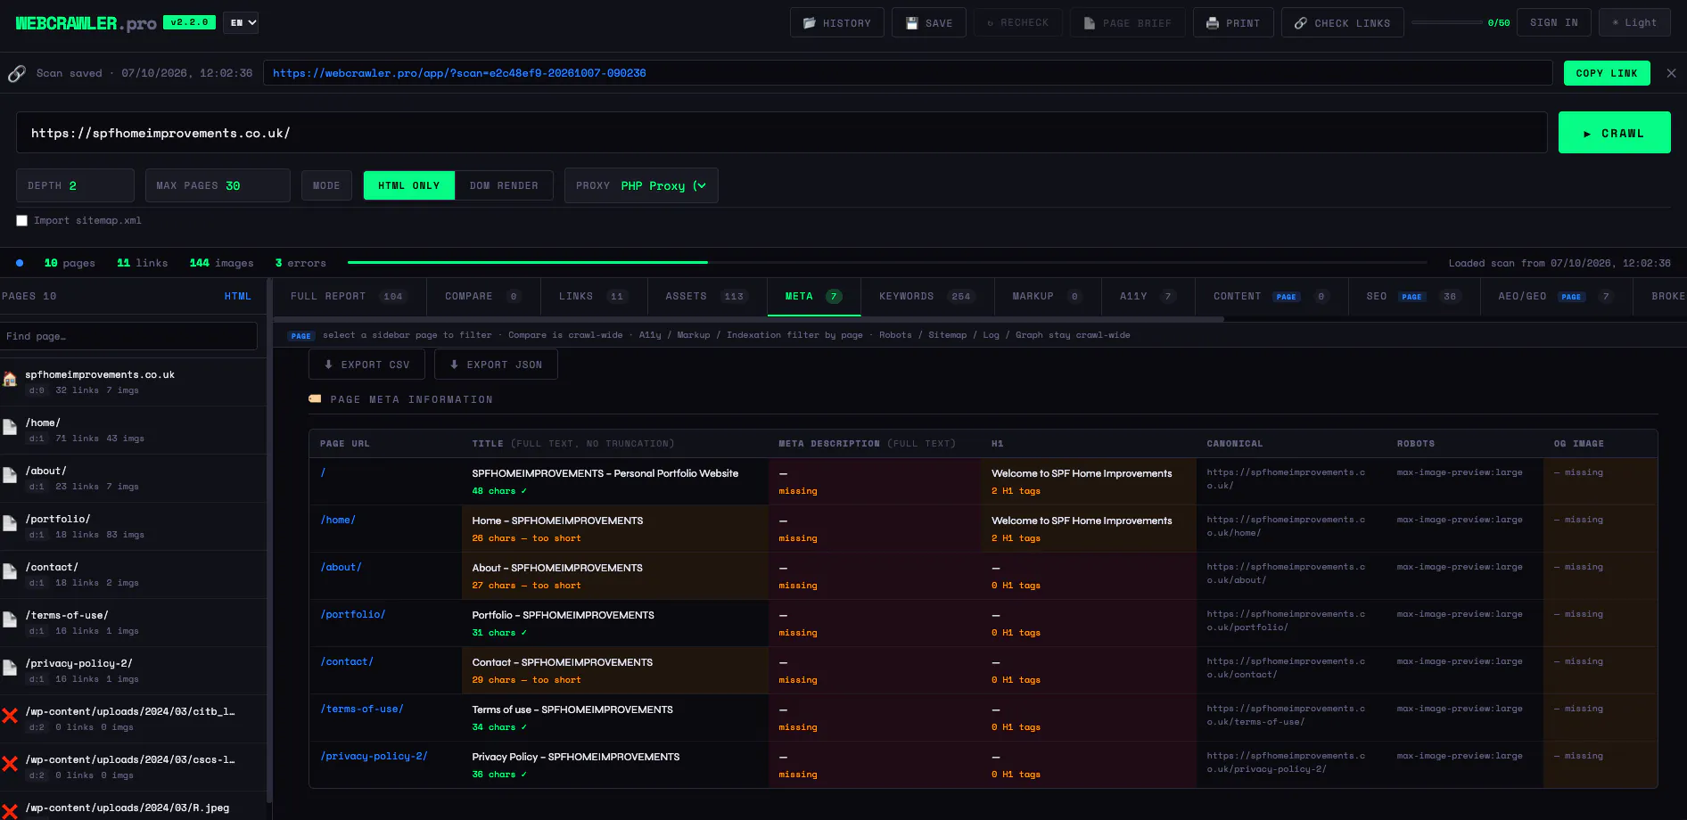The width and height of the screenshot is (1687, 820).
Task: Click Page Meta Information tag icon
Action: pyautogui.click(x=315, y=398)
